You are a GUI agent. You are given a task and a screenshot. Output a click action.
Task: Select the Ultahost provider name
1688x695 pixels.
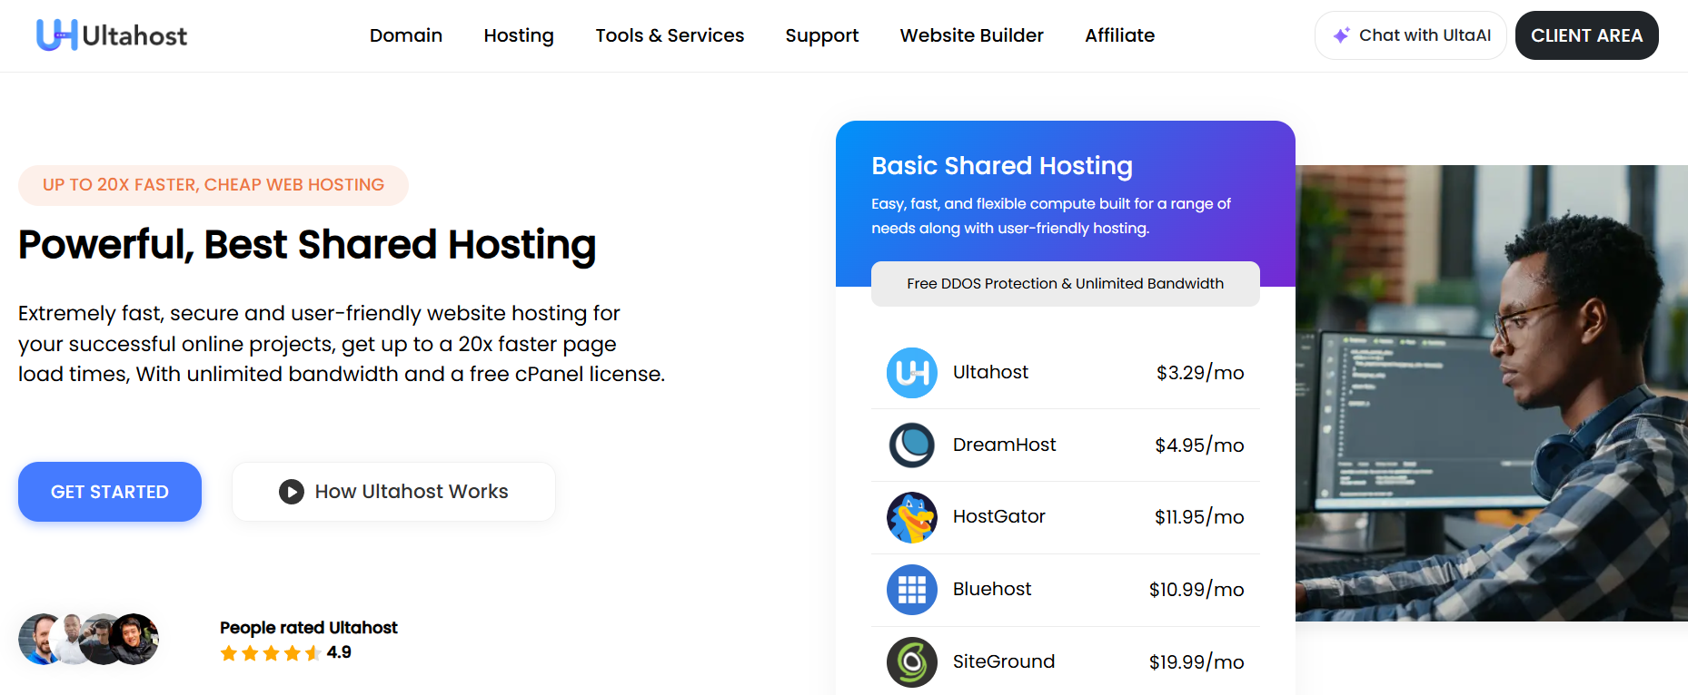pos(990,372)
